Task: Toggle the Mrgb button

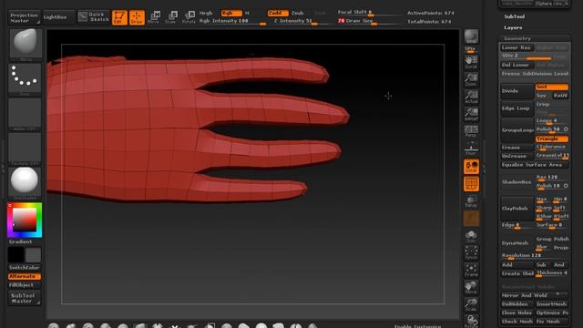Action: (x=206, y=13)
